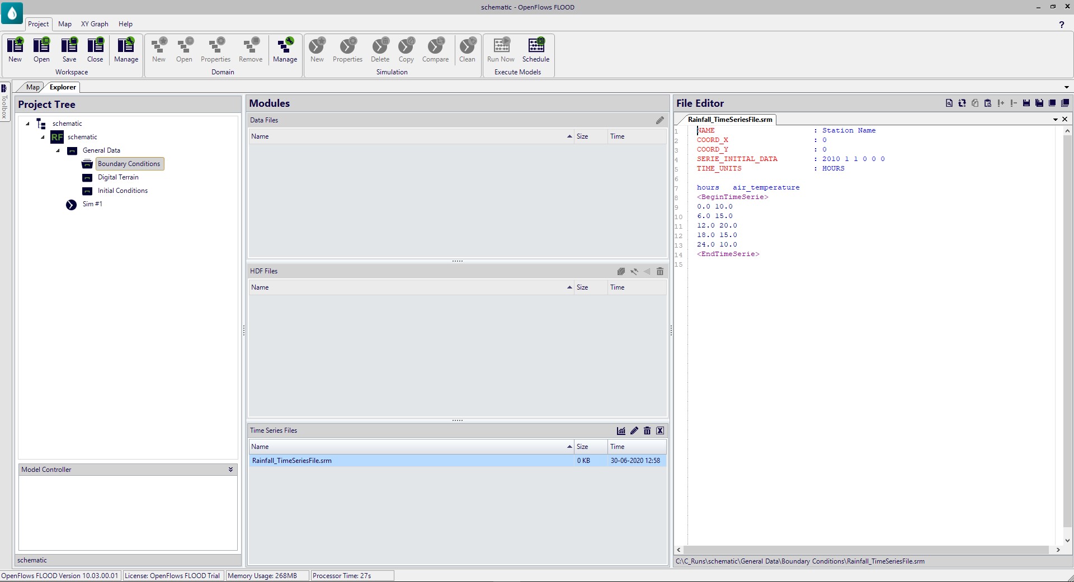Open the File Editor tab list dropdown
The height and width of the screenshot is (582, 1074).
(1056, 120)
